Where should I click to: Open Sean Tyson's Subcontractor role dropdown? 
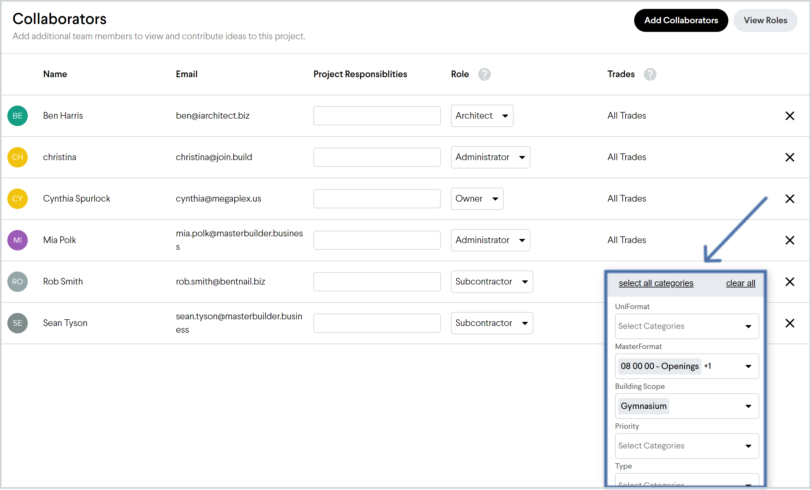pyautogui.click(x=492, y=323)
